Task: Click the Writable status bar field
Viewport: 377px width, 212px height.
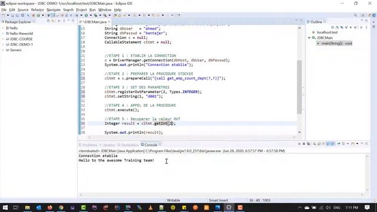Action: [x=174, y=200]
